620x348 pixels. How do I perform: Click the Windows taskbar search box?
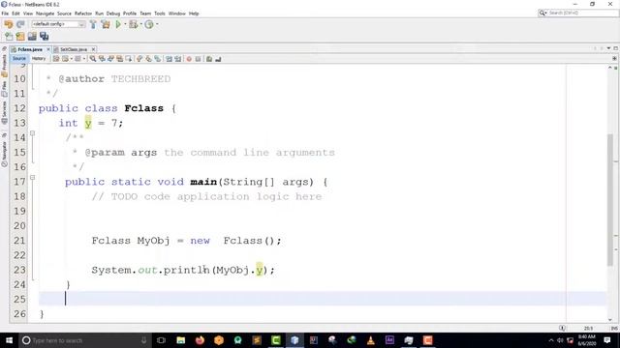pyautogui.click(x=85, y=340)
